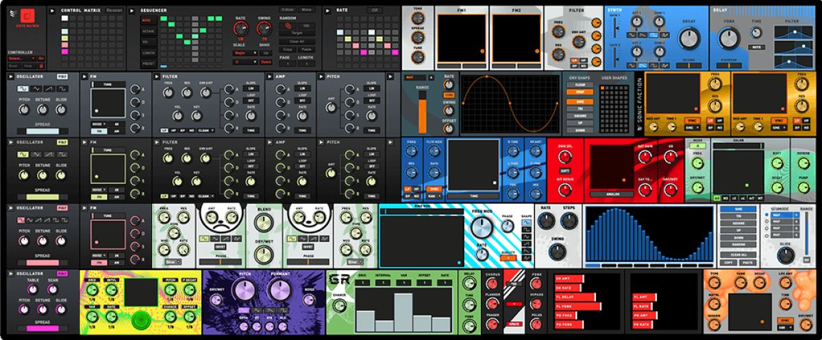The width and height of the screenshot is (822, 340).
Task: Click the lock icon under Controller
Action: click(41, 66)
